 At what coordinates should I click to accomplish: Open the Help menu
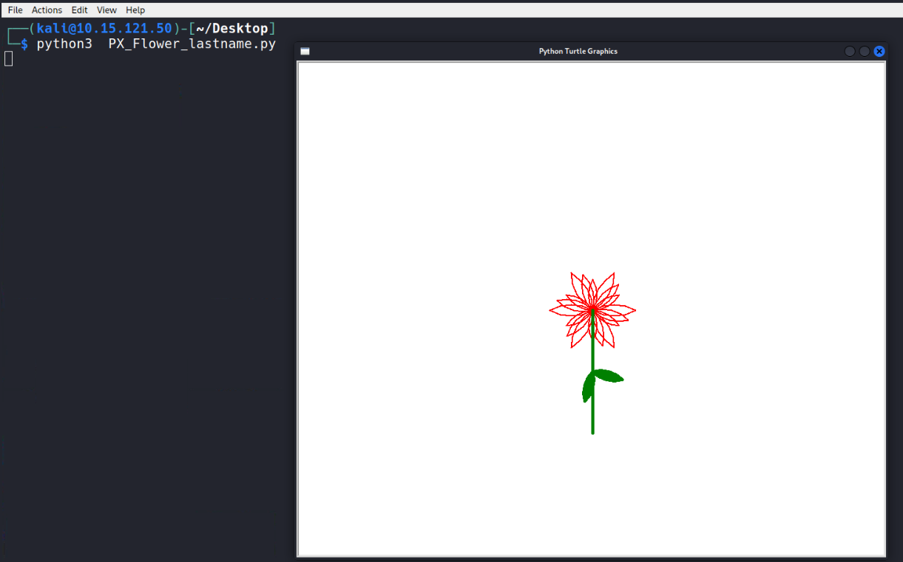(135, 10)
